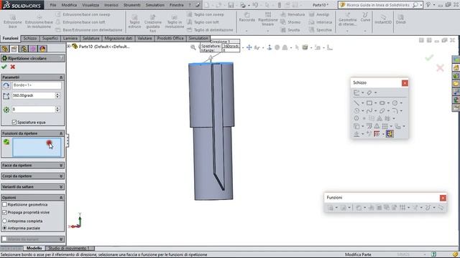Select Estrusione base tool in ribbon
The width and height of the screenshot is (460, 258).
13,21
